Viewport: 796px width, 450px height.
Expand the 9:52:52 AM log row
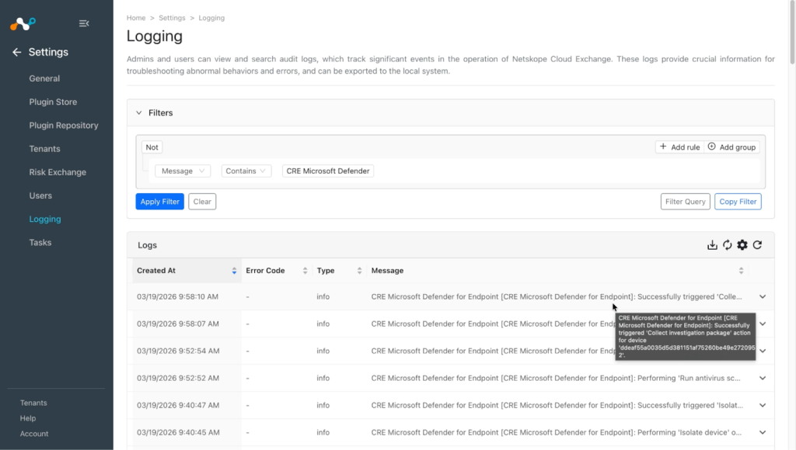click(763, 378)
